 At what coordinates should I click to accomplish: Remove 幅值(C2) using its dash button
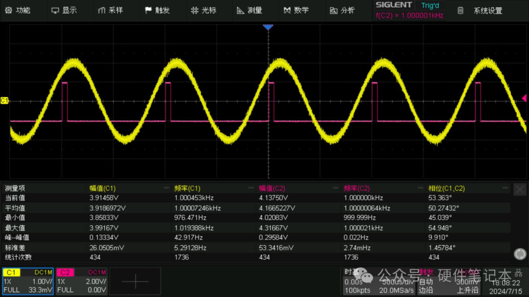click(x=336, y=188)
